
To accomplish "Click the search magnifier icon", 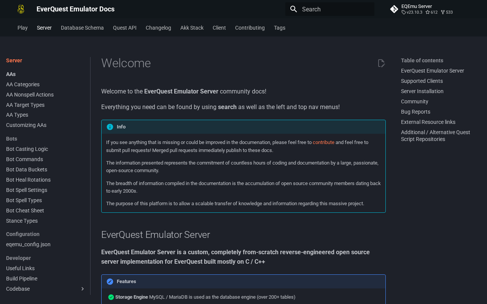I will click(x=293, y=9).
